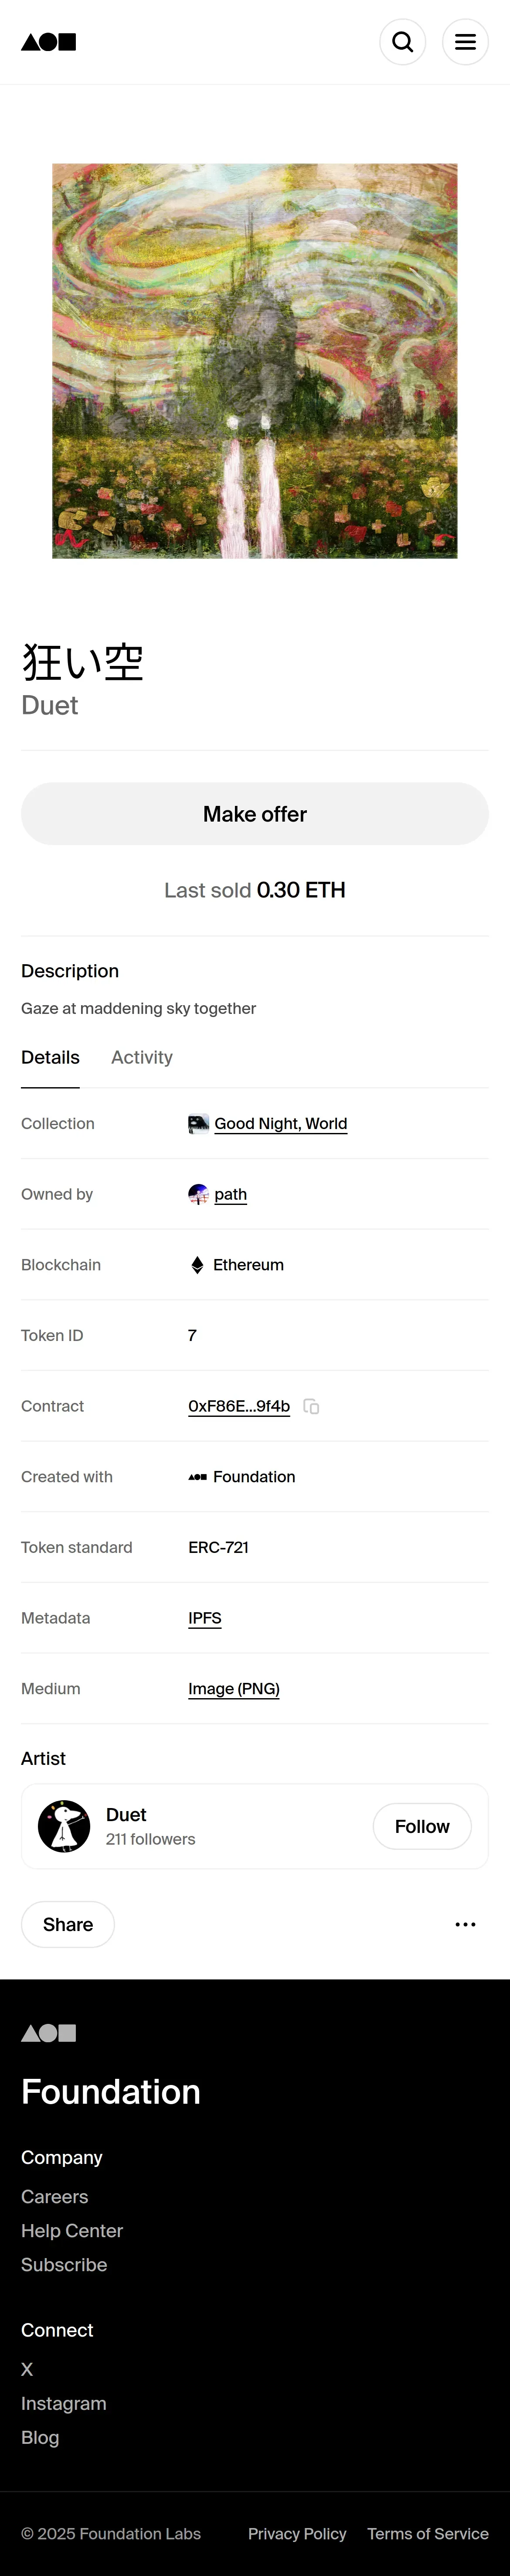Open the three-dots more options menu
This screenshot has width=510, height=2576.
point(465,1924)
